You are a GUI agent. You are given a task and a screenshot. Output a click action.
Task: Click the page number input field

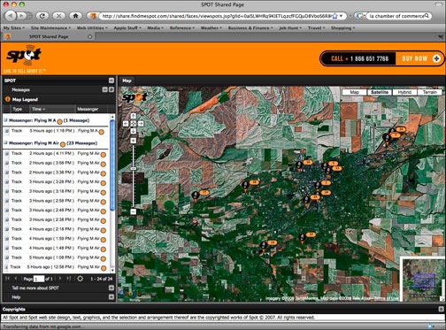pyautogui.click(x=39, y=279)
